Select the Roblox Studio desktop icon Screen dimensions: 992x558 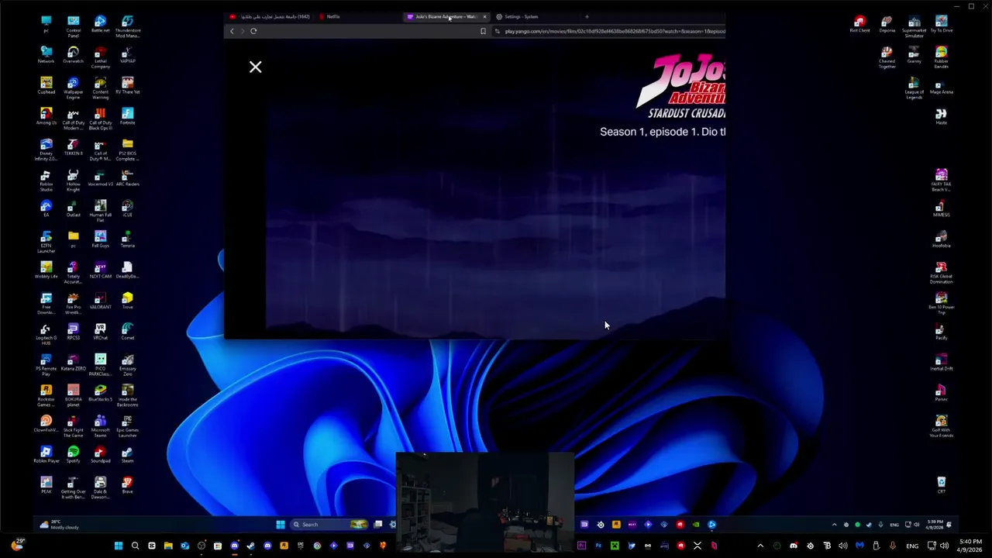[x=46, y=181]
